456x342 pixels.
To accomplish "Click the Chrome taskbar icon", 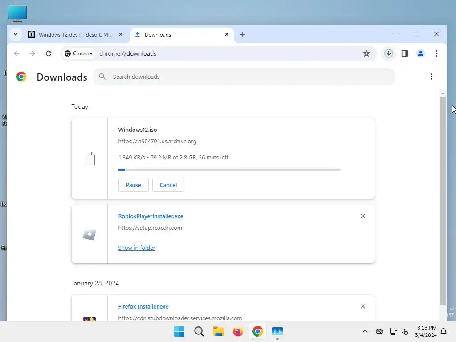I will pyautogui.click(x=258, y=331).
